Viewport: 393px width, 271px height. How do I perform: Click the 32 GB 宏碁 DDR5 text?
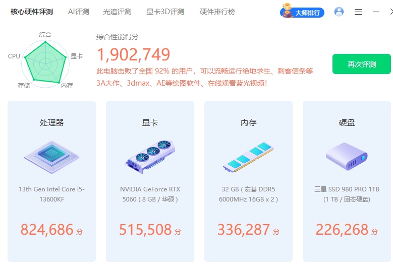[x=248, y=194]
